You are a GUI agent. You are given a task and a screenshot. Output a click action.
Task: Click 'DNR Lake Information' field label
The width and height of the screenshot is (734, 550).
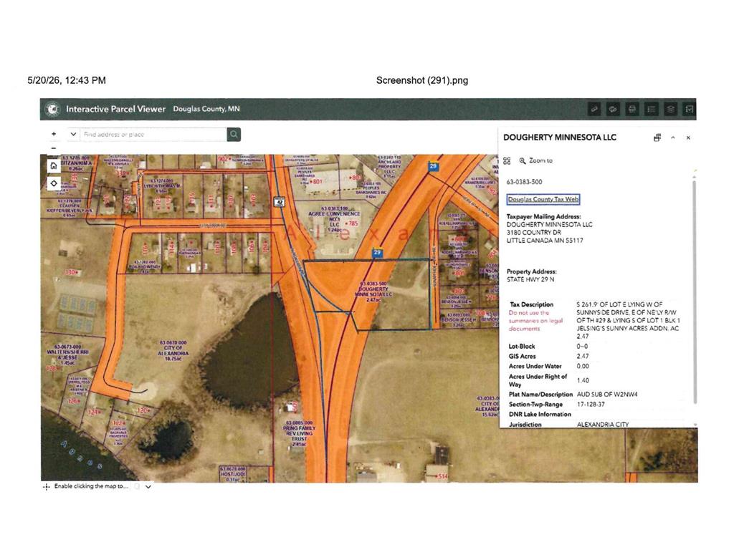click(540, 415)
